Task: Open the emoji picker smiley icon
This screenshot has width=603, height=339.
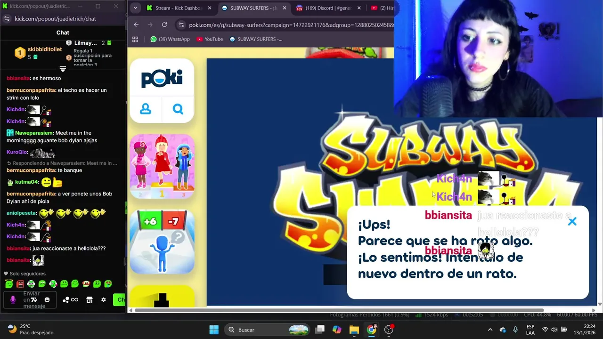Action: (x=47, y=300)
